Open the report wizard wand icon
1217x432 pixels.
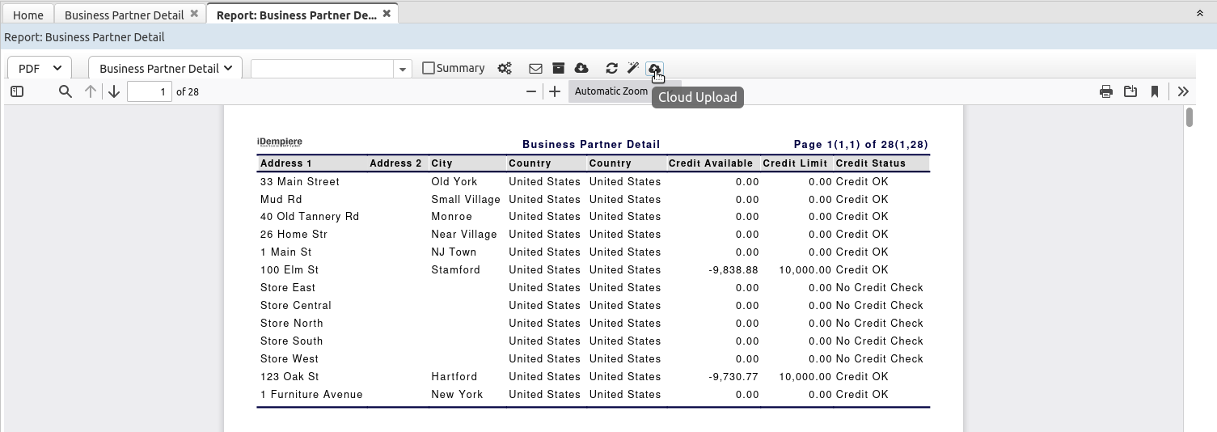(x=633, y=69)
